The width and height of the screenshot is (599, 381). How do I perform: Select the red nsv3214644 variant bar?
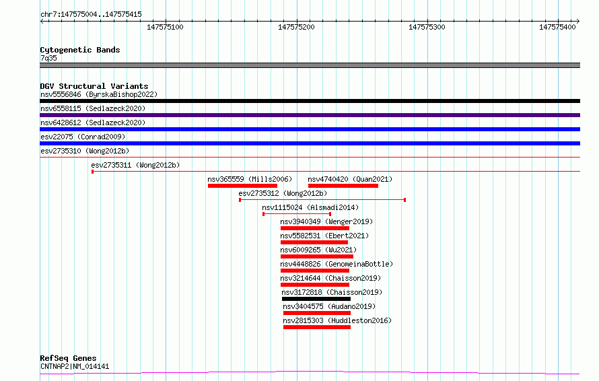(x=315, y=285)
